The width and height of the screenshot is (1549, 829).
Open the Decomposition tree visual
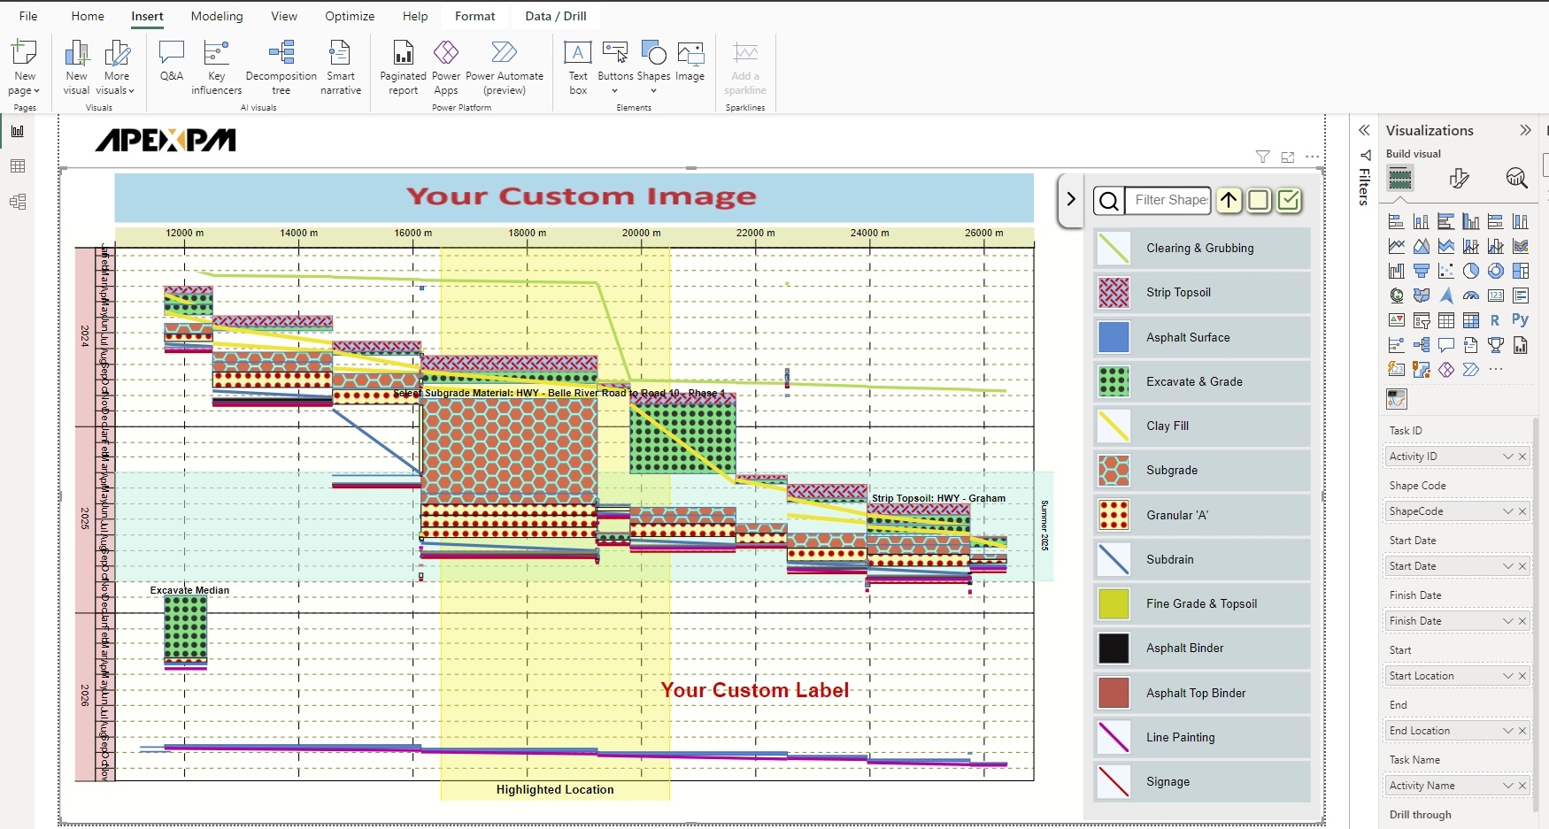click(x=281, y=66)
